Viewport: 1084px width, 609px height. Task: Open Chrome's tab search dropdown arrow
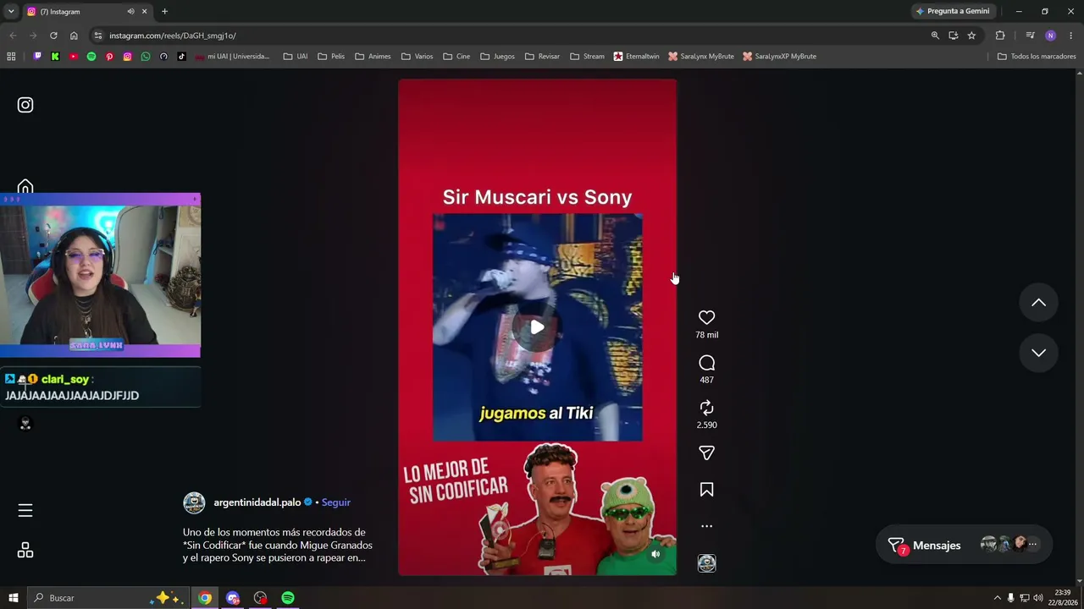pos(11,11)
